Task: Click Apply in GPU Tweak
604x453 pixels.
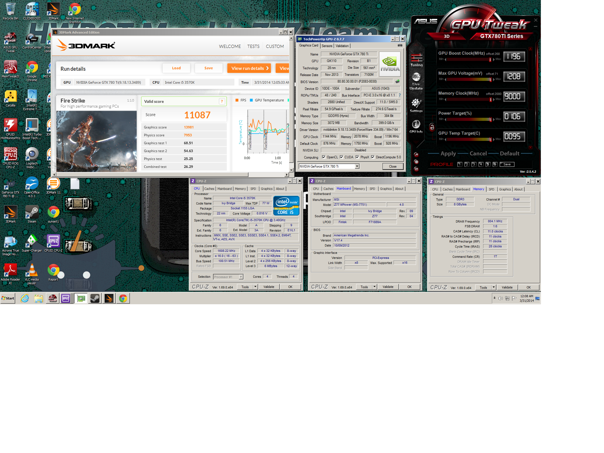Action: [x=448, y=154]
